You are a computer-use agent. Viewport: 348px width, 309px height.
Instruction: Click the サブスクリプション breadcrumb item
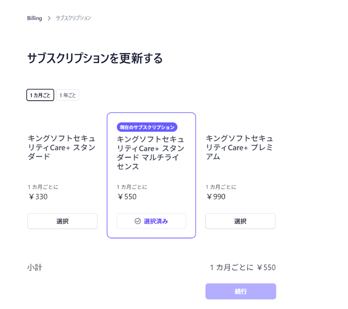point(73,18)
